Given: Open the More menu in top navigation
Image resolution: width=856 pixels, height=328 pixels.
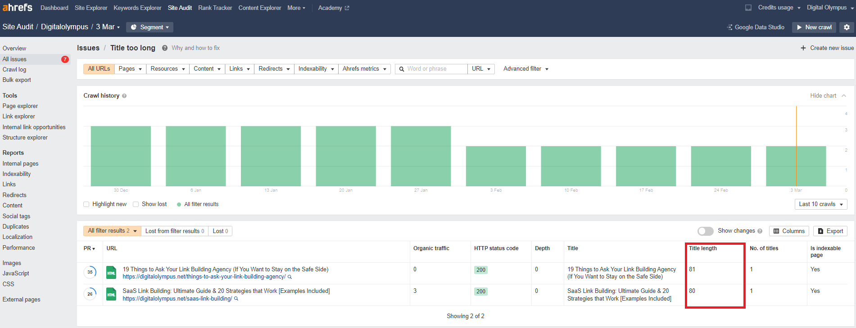Looking at the screenshot, I should coord(296,8).
